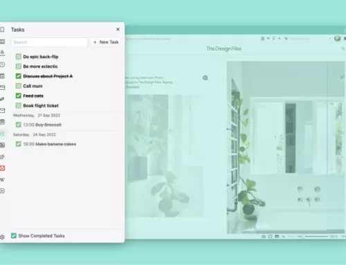Open the Window panel in the sidebar
The width and height of the screenshot is (346, 265).
[x=2, y=87]
